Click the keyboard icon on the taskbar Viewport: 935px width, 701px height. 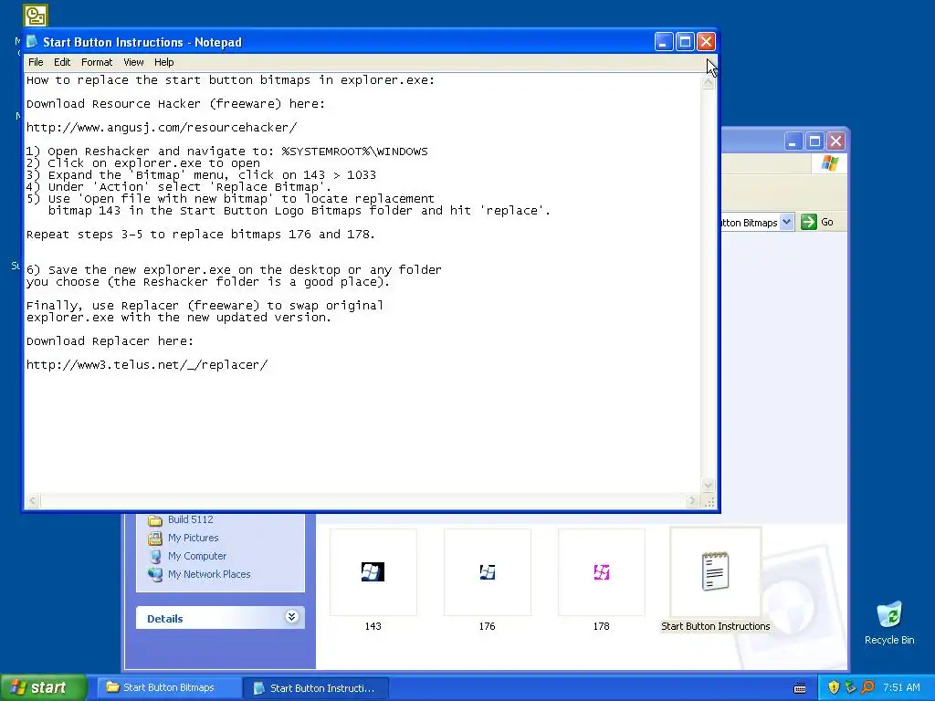click(x=800, y=688)
